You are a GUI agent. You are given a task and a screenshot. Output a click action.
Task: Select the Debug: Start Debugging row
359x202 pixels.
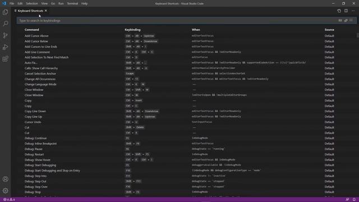(x=186, y=165)
